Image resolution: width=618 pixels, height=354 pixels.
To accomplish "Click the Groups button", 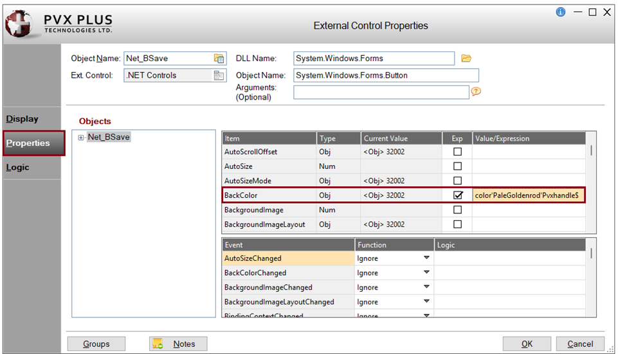I will click(x=96, y=344).
